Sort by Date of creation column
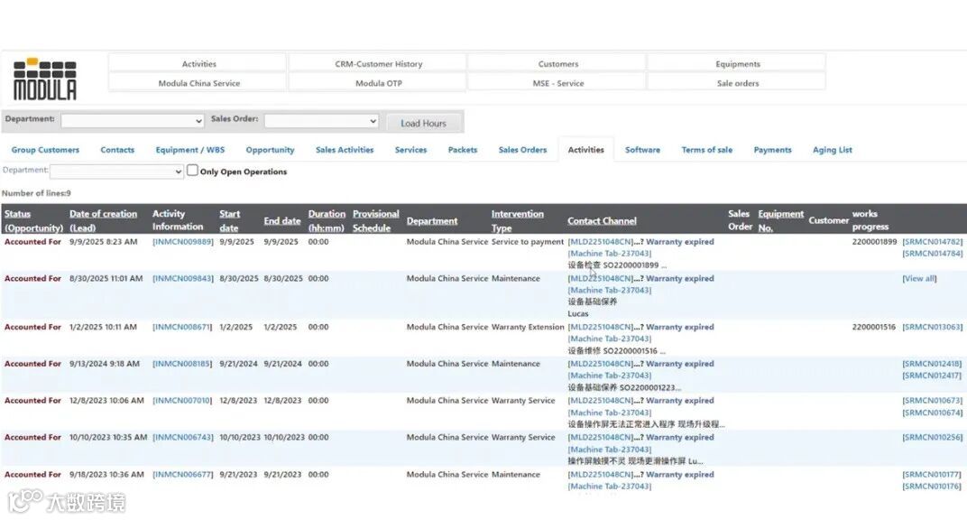 [103, 221]
